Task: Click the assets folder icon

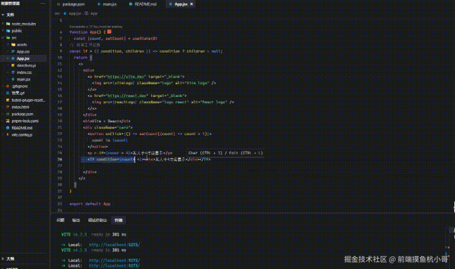Action: click(x=13, y=45)
